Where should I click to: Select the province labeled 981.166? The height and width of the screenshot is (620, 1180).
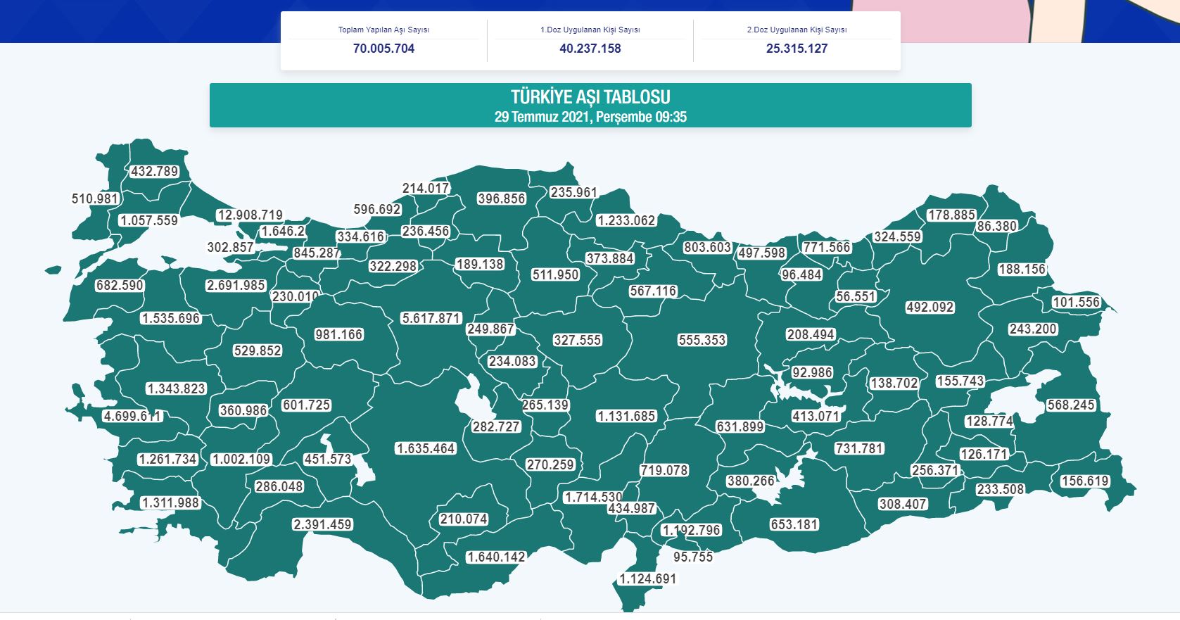pos(339,334)
